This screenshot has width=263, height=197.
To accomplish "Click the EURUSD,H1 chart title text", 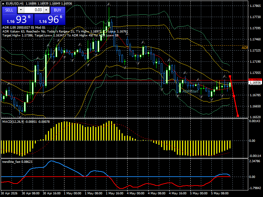I will pyautogui.click(x=15, y=3).
